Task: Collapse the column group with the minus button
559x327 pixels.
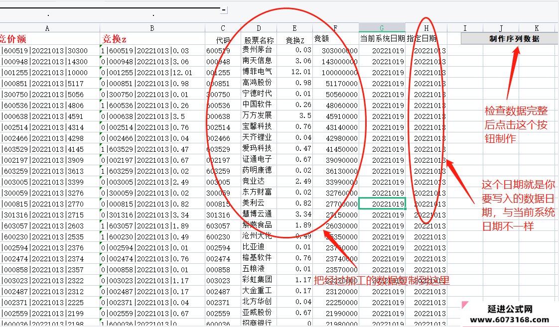Action: pyautogui.click(x=224, y=10)
